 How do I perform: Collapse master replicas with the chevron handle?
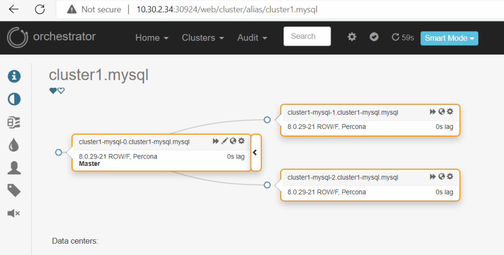pos(255,153)
